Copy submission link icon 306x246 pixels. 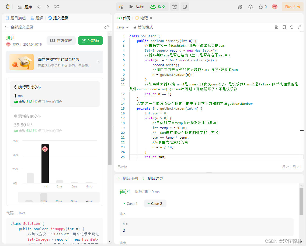(x=107, y=27)
